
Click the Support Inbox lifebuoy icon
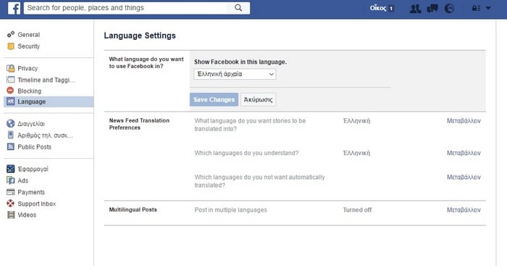[x=11, y=204]
